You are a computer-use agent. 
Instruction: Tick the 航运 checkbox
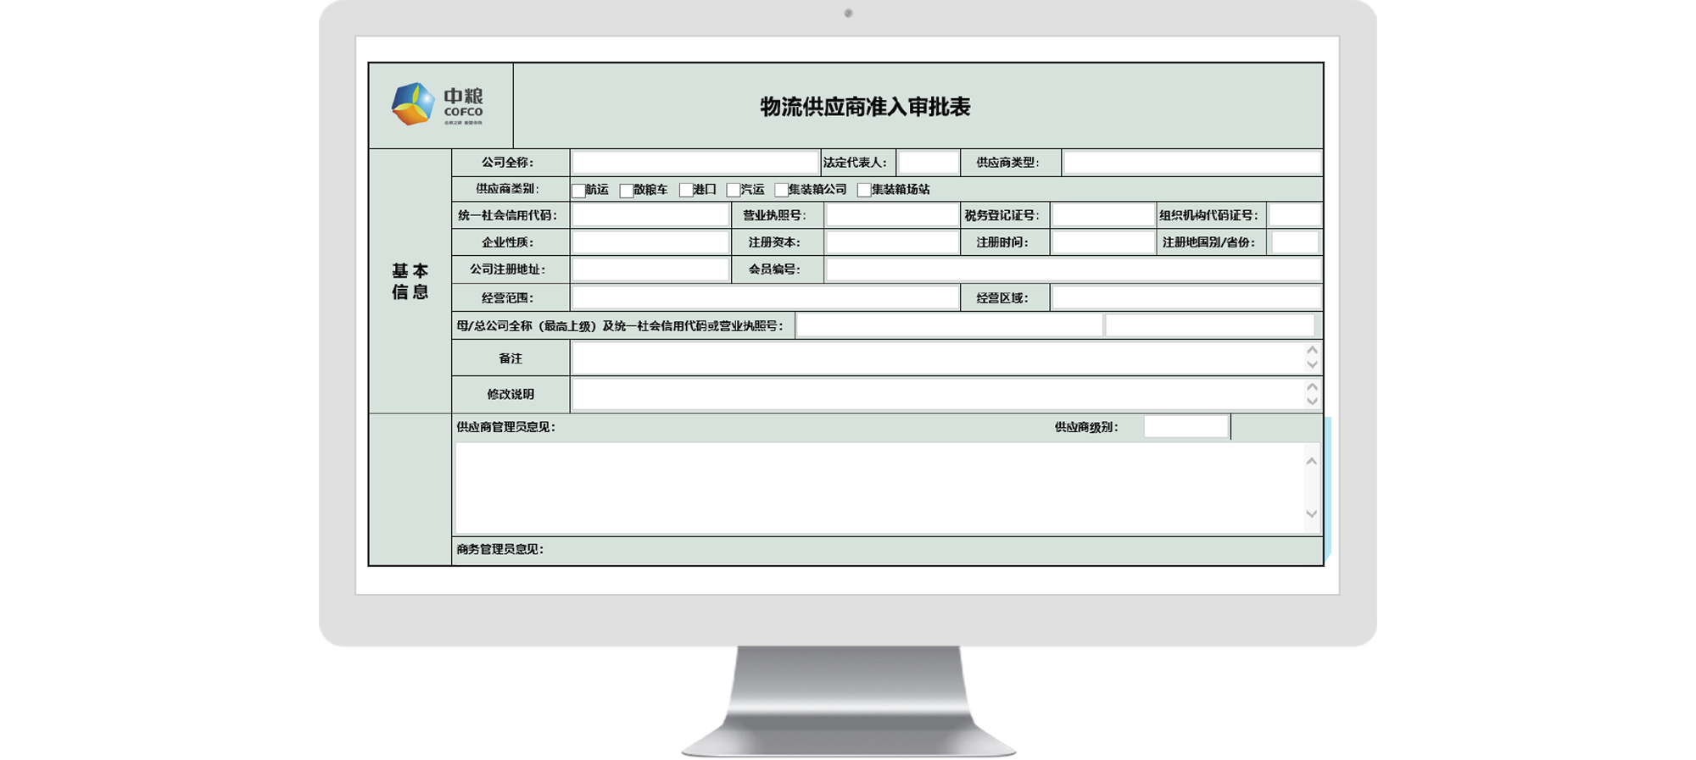click(578, 191)
